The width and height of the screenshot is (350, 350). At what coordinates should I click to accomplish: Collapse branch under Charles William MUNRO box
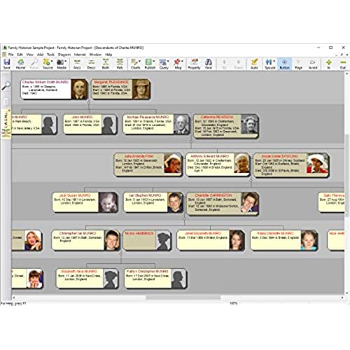click(x=89, y=102)
